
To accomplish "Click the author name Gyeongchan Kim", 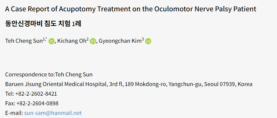I will [120, 41].
